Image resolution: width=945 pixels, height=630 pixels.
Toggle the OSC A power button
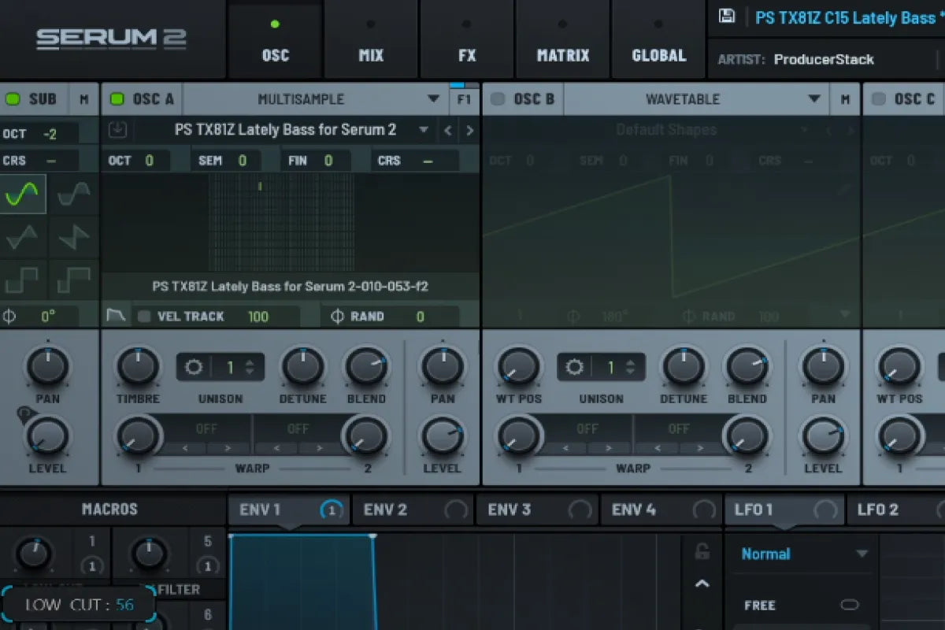(x=117, y=99)
